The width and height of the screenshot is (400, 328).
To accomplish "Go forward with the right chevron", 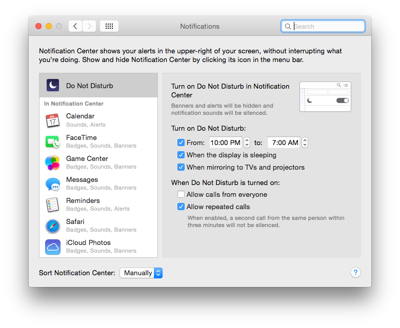I will pyautogui.click(x=89, y=26).
